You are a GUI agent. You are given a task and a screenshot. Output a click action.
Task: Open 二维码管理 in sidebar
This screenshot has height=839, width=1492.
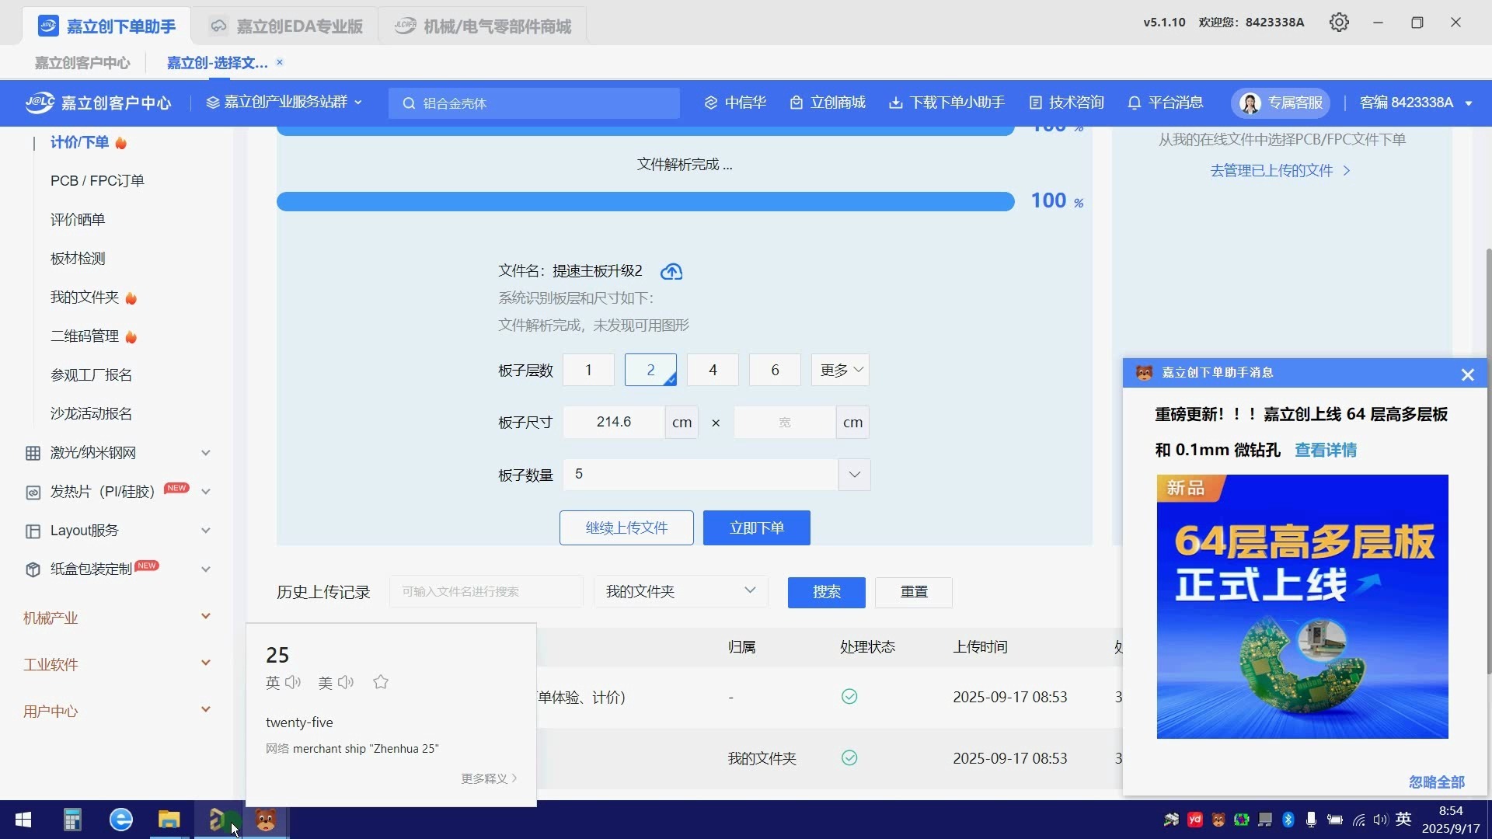[x=85, y=336]
